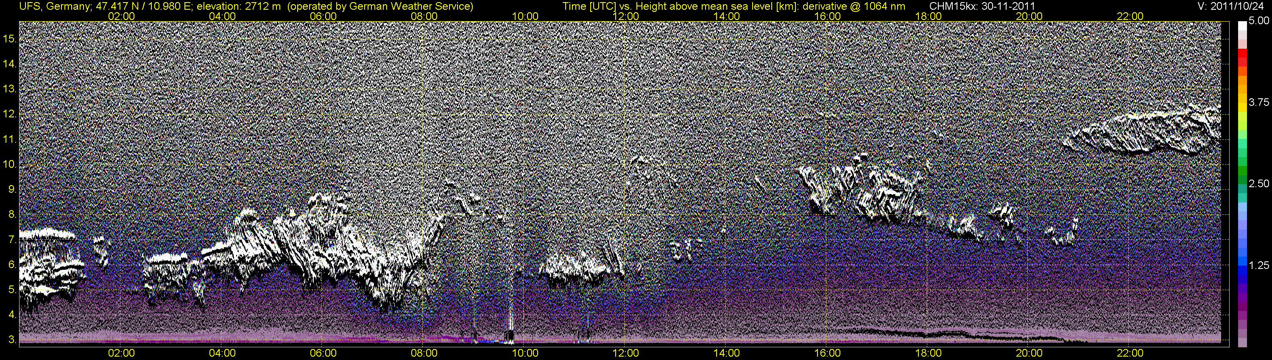Click the '20:00' tick label on the top axis
This screenshot has width=1272, height=360.
point(1029,16)
